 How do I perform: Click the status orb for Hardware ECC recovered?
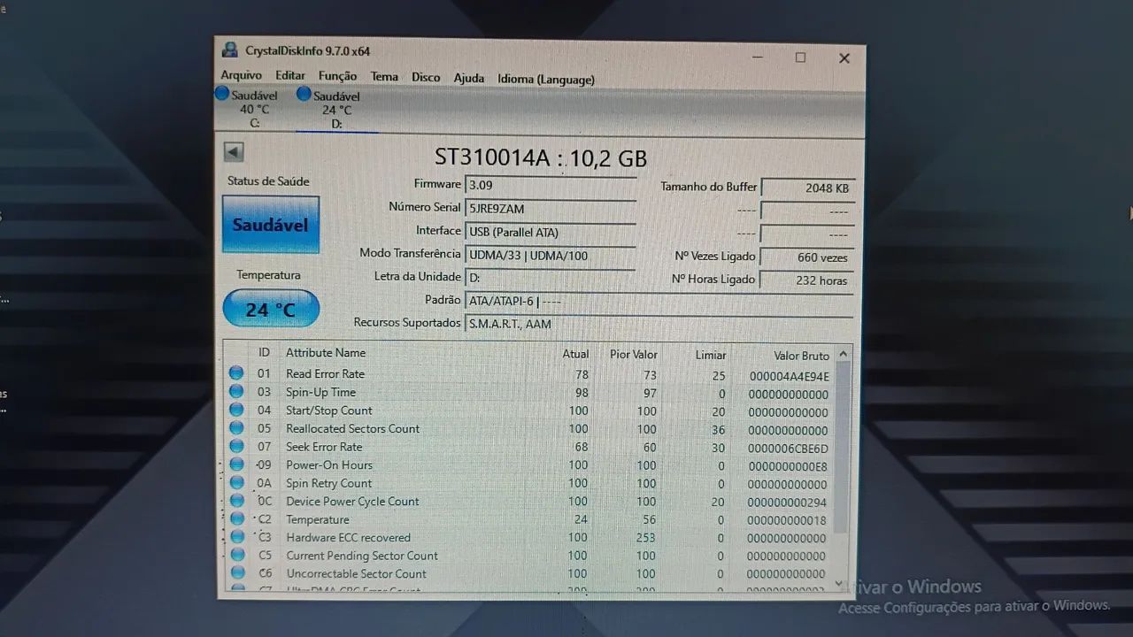tap(236, 537)
